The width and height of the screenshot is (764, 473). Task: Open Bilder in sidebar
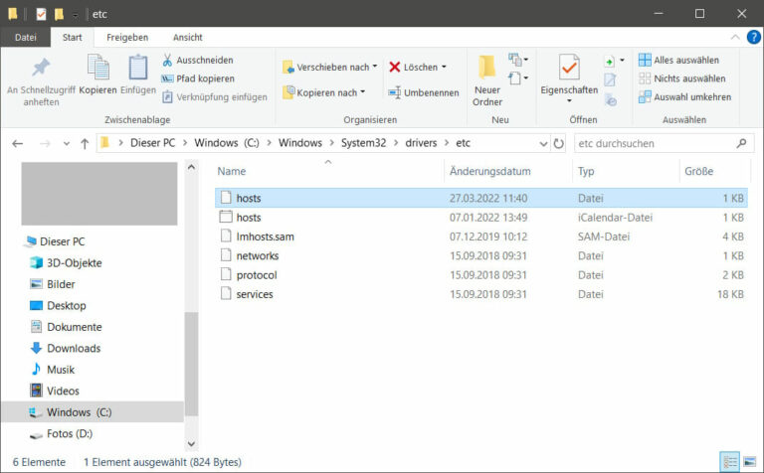[52, 284]
